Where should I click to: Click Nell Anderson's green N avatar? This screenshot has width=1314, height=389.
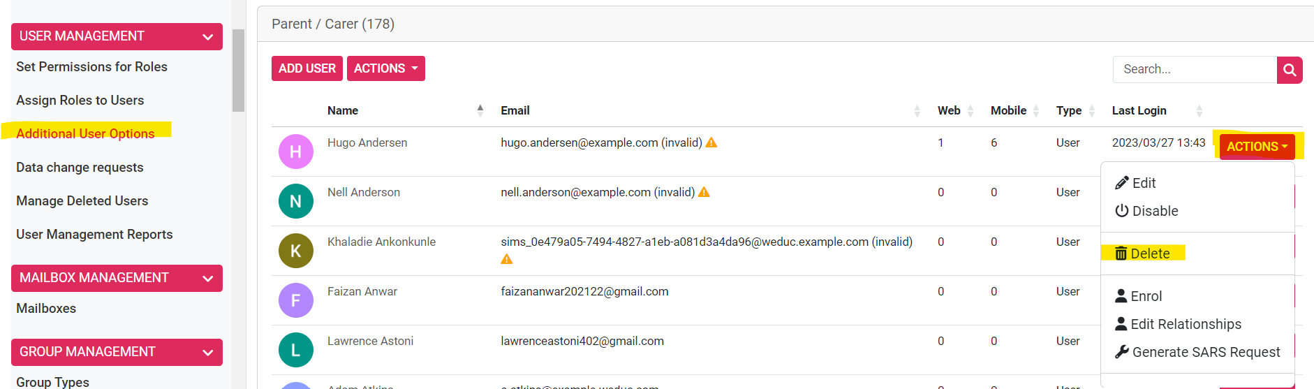point(295,201)
